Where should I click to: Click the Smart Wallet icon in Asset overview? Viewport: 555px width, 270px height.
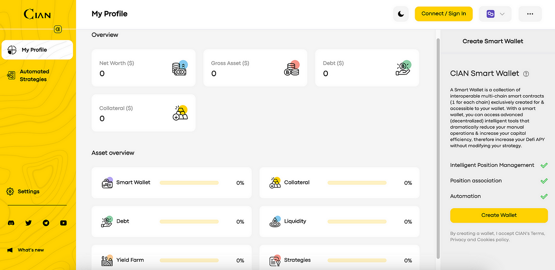[107, 183]
